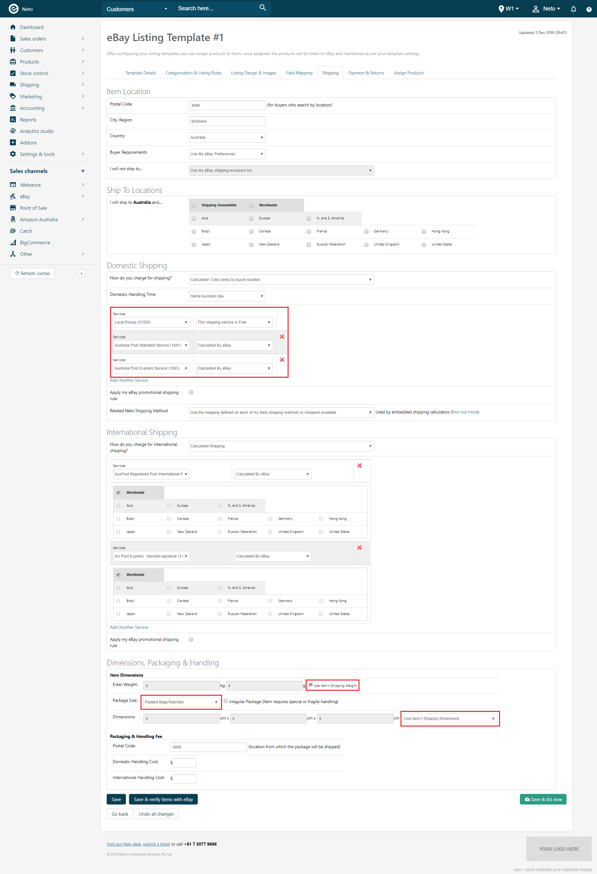
Task: Open the Field Mapping tab
Action: pyautogui.click(x=299, y=73)
